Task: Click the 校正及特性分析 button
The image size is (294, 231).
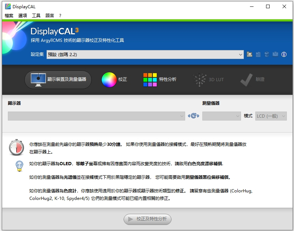Action: (x=148, y=219)
